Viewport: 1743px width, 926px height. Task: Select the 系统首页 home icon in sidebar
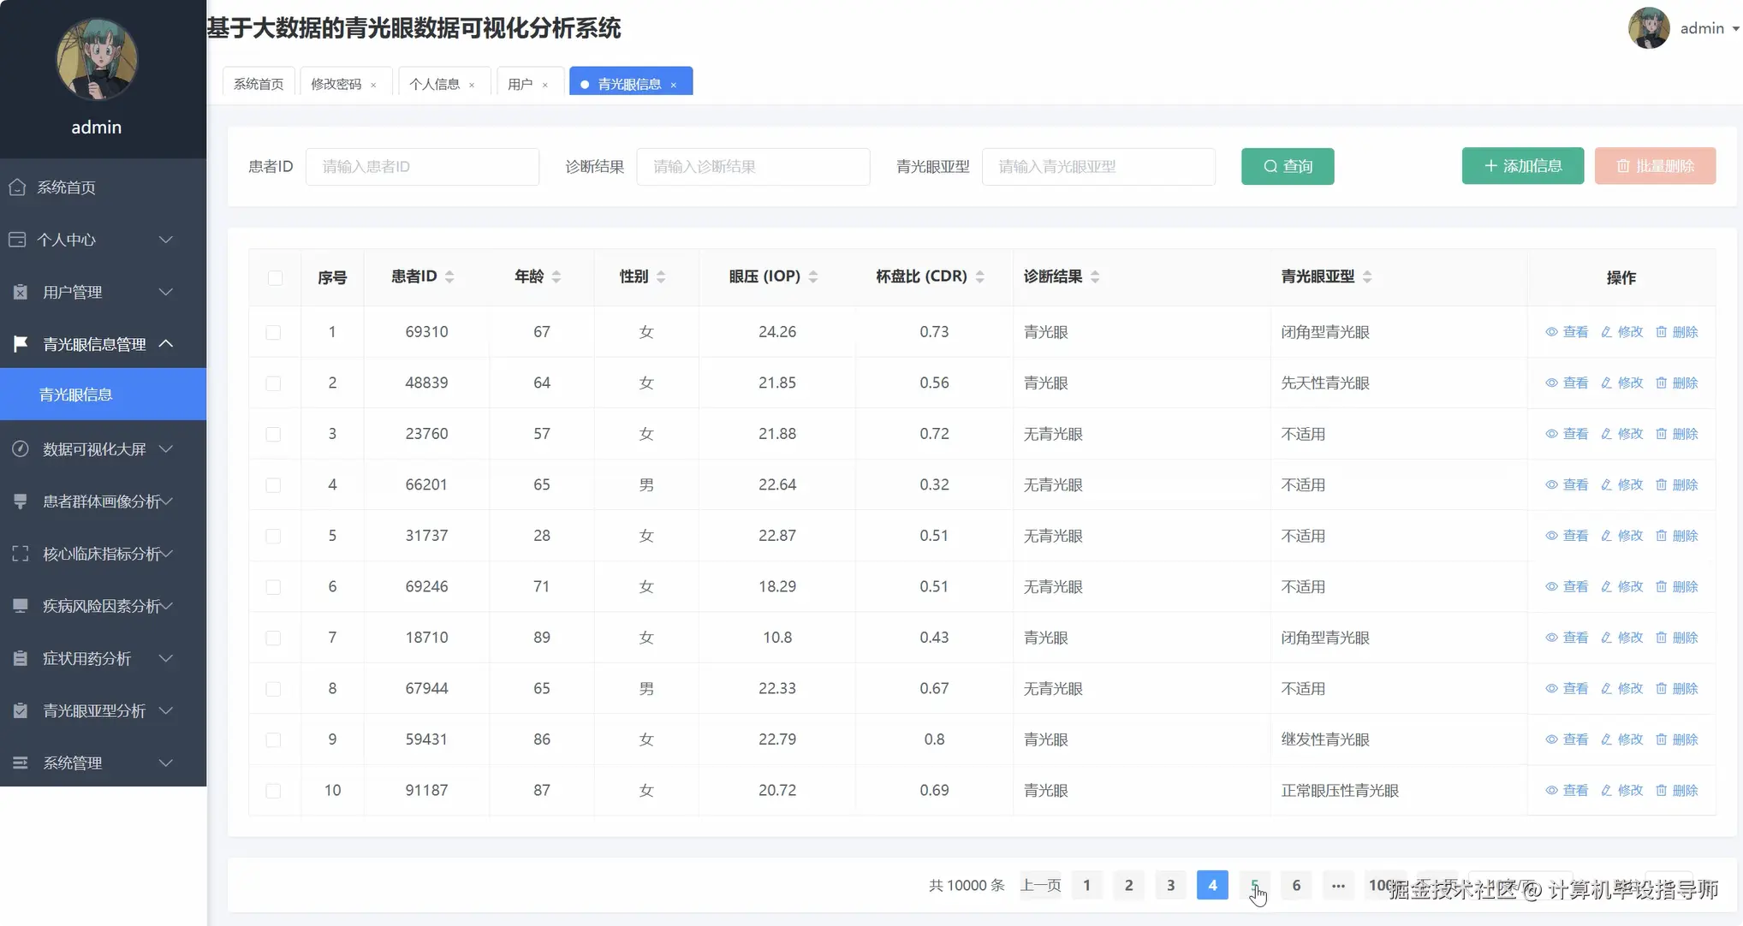17,187
